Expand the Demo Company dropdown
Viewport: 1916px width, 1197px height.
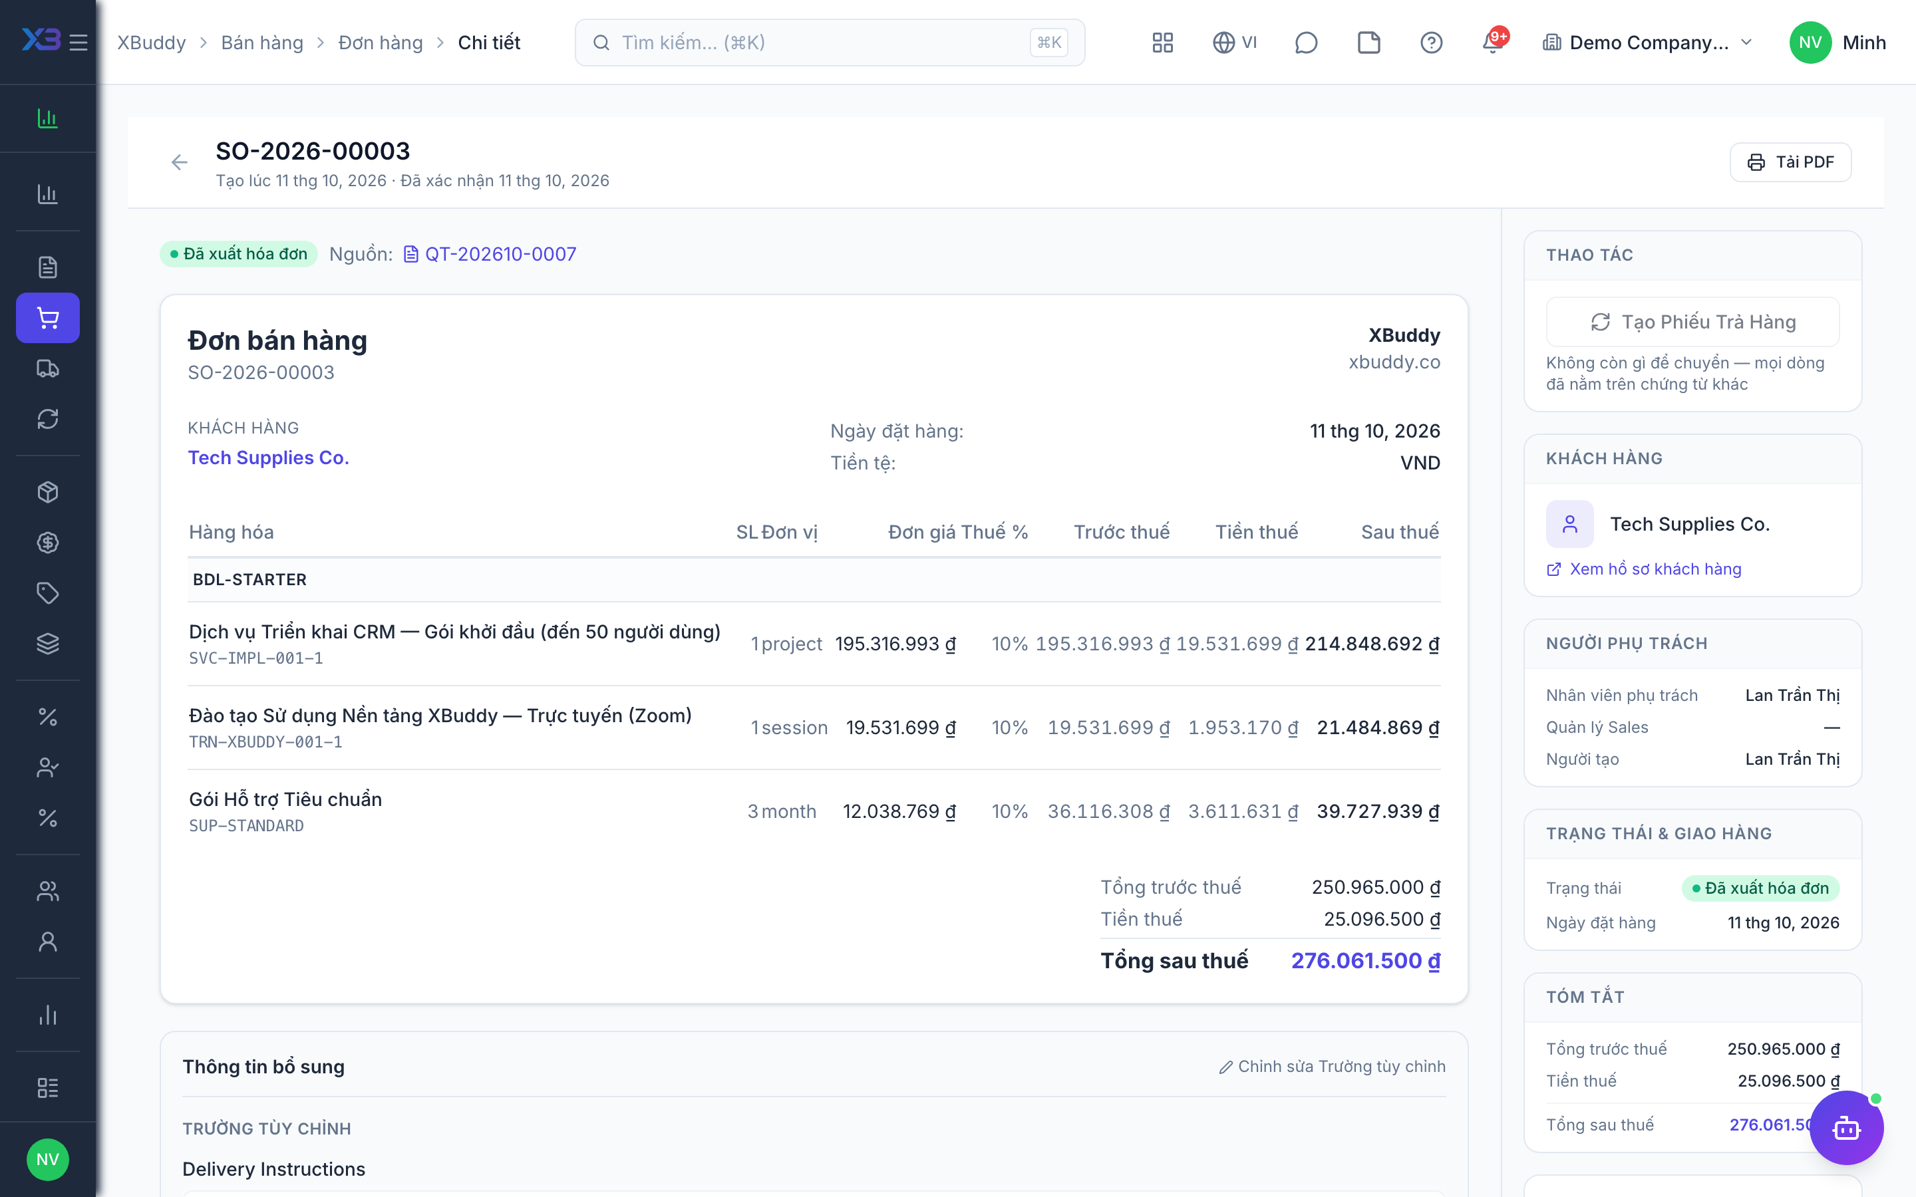point(1647,42)
